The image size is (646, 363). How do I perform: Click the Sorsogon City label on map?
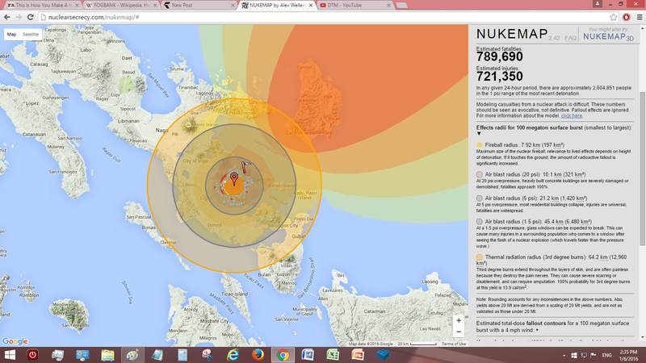[x=283, y=226]
